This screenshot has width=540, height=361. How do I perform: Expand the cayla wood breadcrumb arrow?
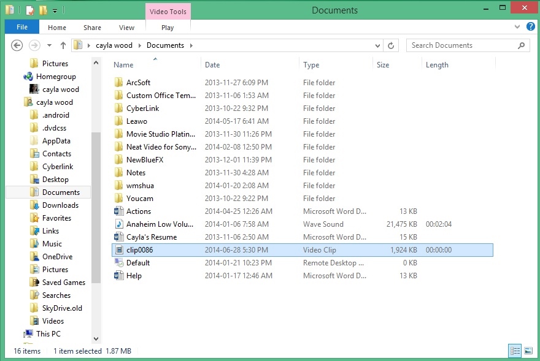[139, 45]
